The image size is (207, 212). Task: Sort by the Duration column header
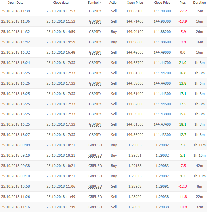point(199,3)
